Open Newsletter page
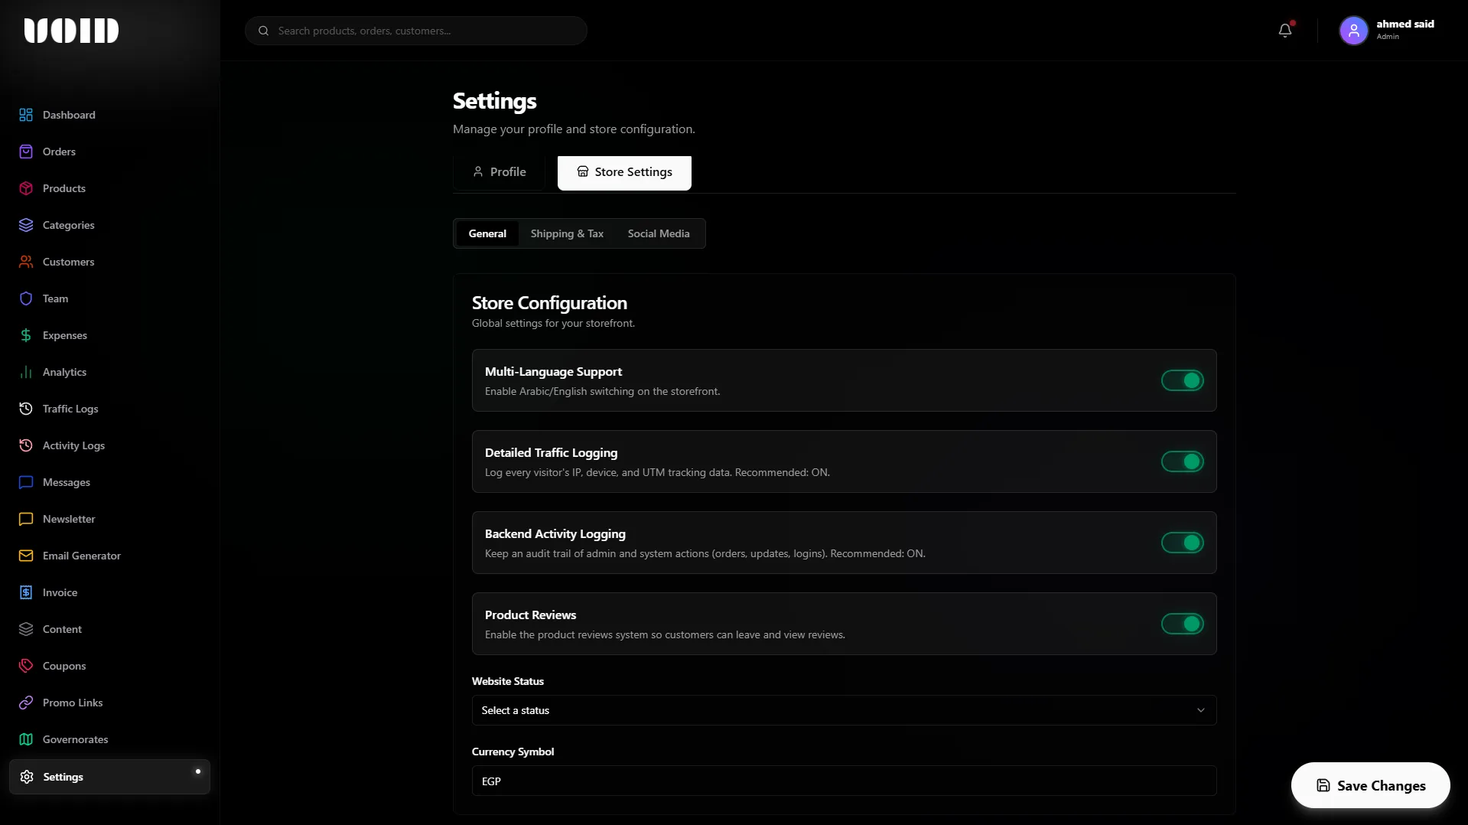 (x=109, y=519)
